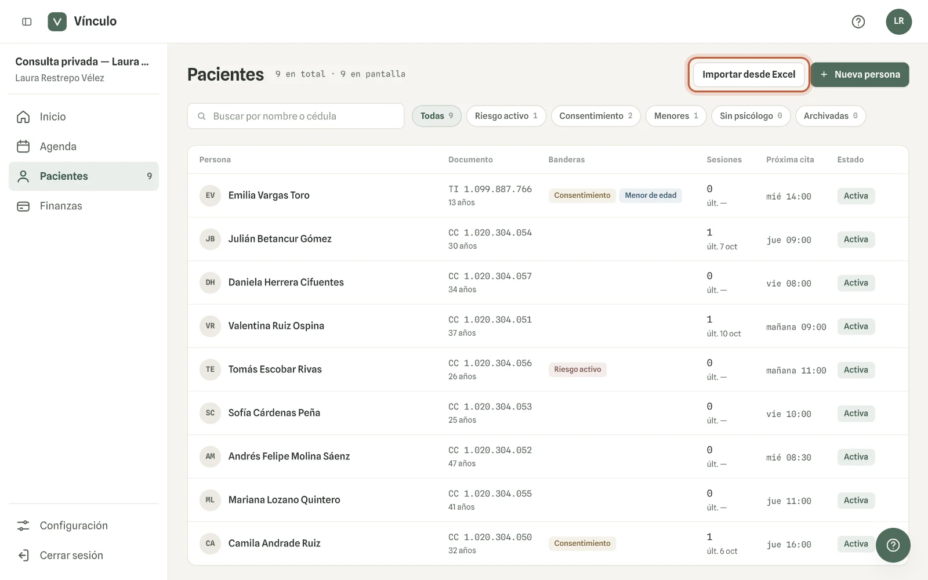Click Cerrar sesión to log out

click(84, 556)
